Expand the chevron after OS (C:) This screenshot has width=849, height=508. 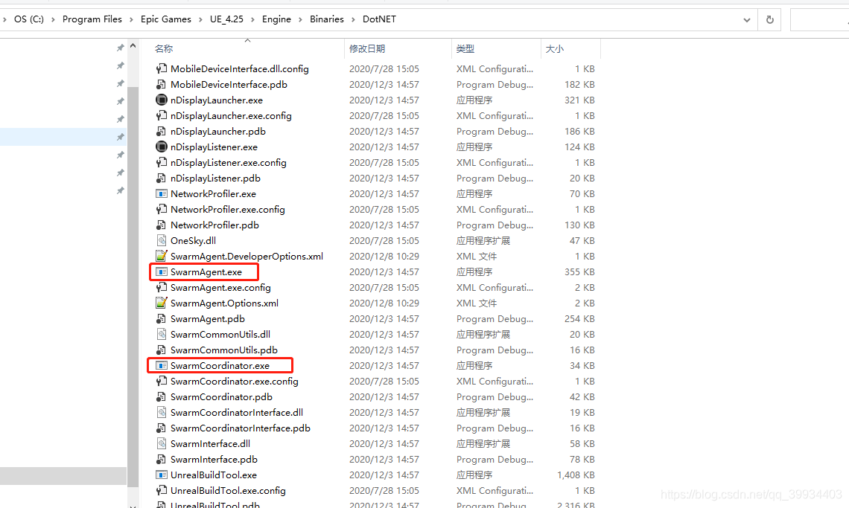coord(53,19)
